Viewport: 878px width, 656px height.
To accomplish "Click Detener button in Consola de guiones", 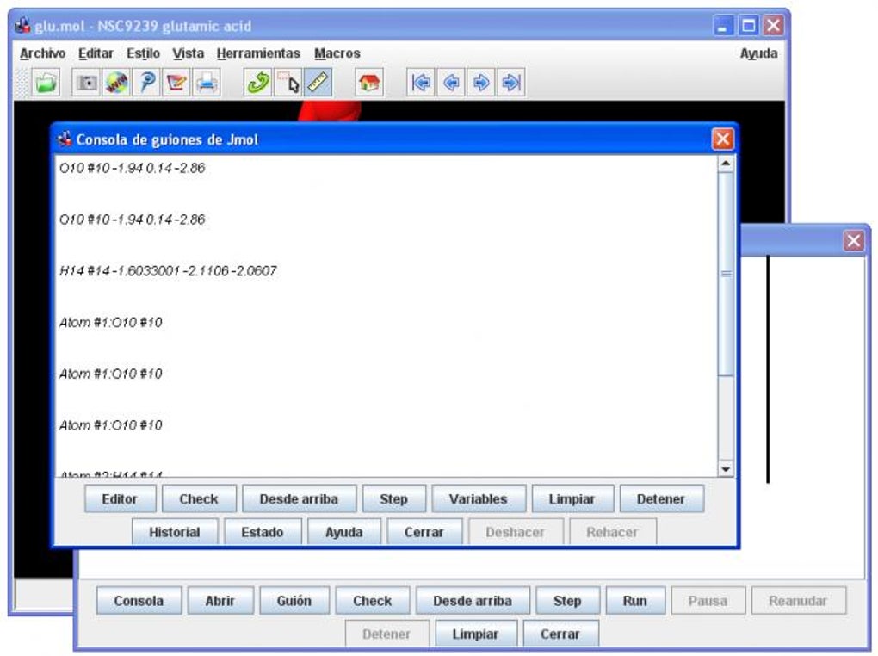I will [661, 498].
